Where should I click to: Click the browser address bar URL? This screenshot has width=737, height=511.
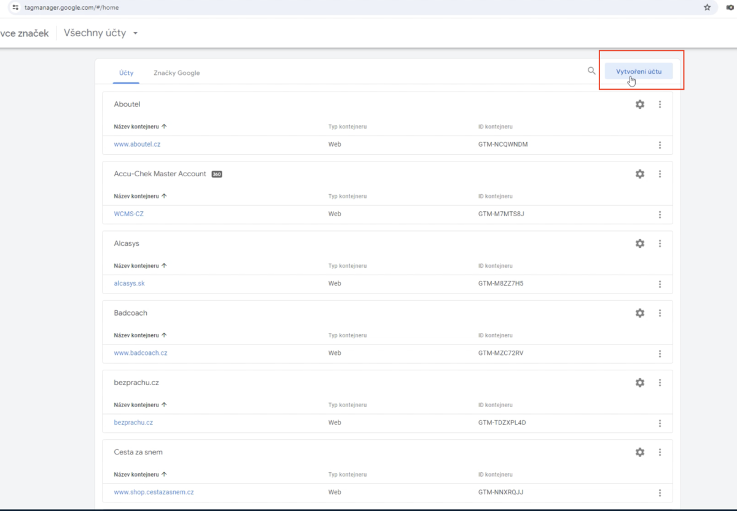(x=72, y=7)
